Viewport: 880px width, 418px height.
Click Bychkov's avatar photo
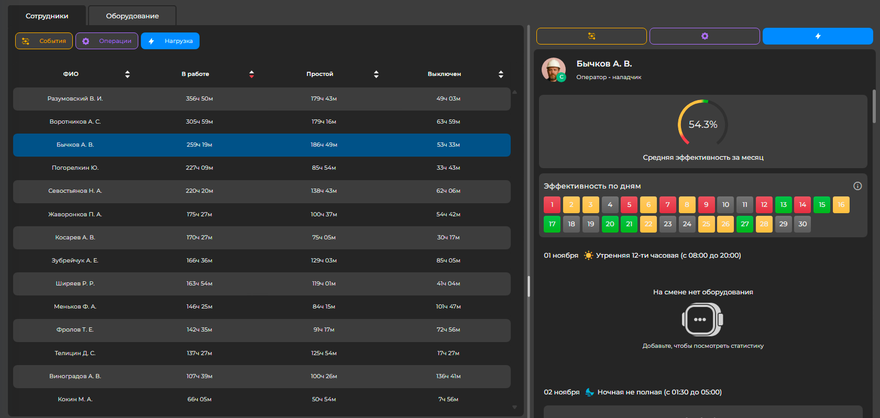point(553,69)
